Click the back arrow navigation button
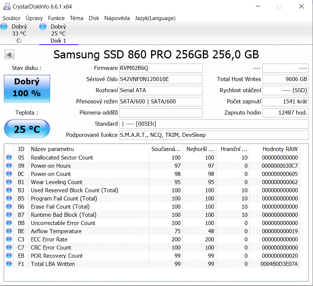313x286 pixels. (9, 54)
